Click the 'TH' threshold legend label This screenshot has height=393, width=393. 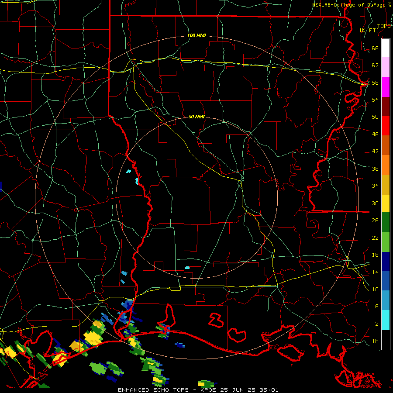[375, 341]
